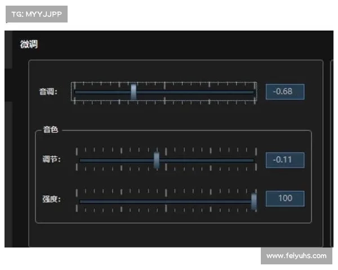
Task: Click the 调节 value field showing -0.11
Action: pos(285,160)
